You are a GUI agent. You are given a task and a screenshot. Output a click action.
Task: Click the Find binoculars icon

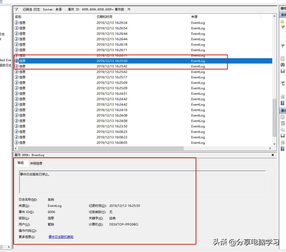tap(283, 65)
